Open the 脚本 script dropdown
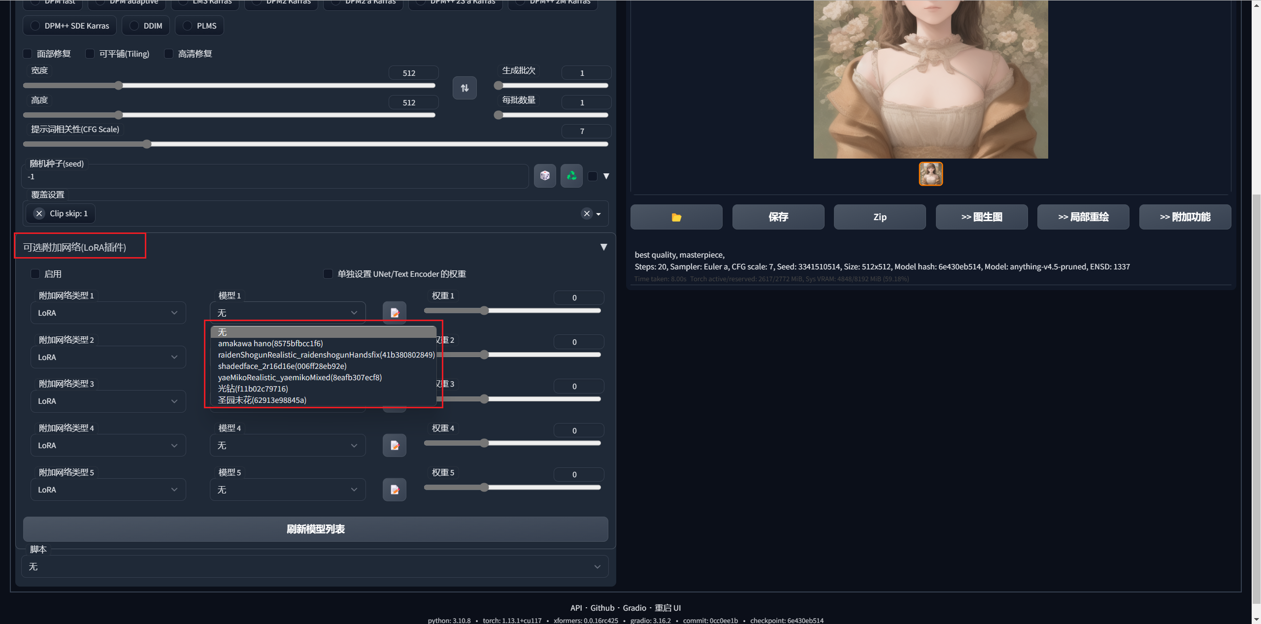The width and height of the screenshot is (1261, 624). [x=315, y=566]
